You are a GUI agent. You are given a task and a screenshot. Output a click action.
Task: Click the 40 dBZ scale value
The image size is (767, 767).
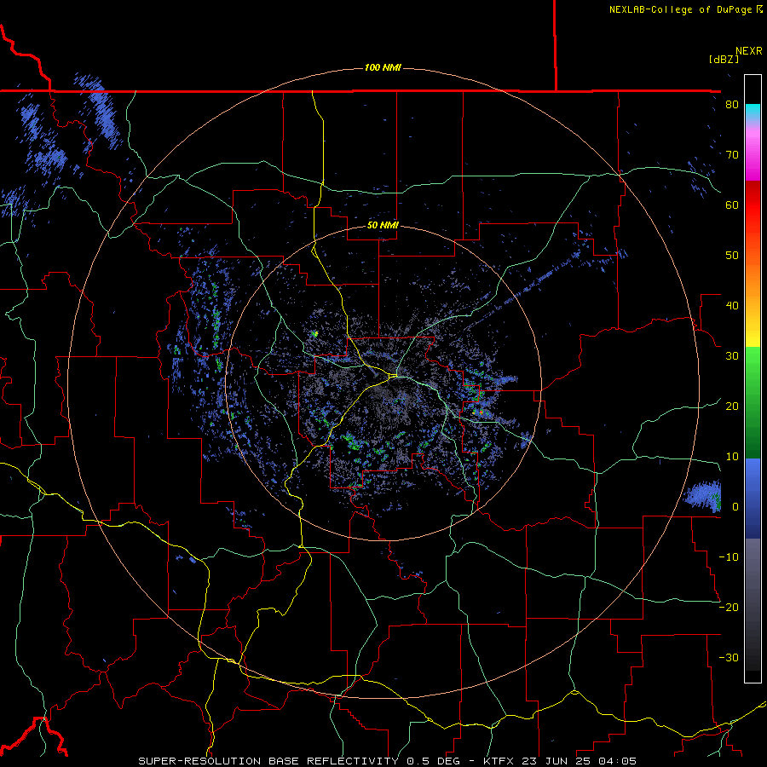[732, 306]
